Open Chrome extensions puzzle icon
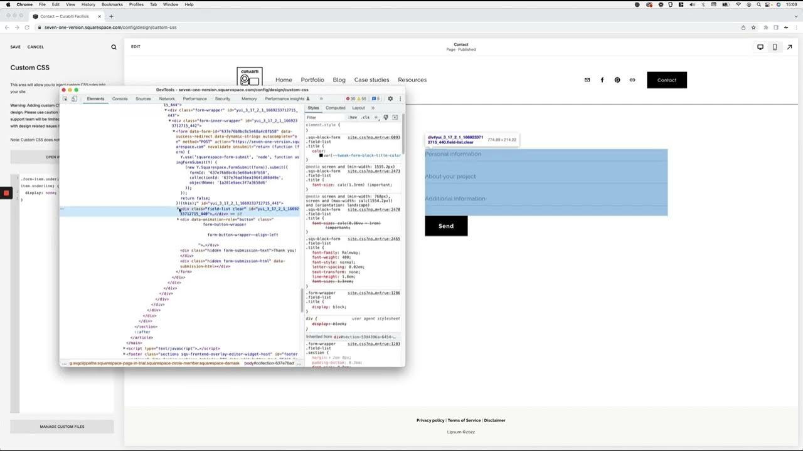 (765, 28)
